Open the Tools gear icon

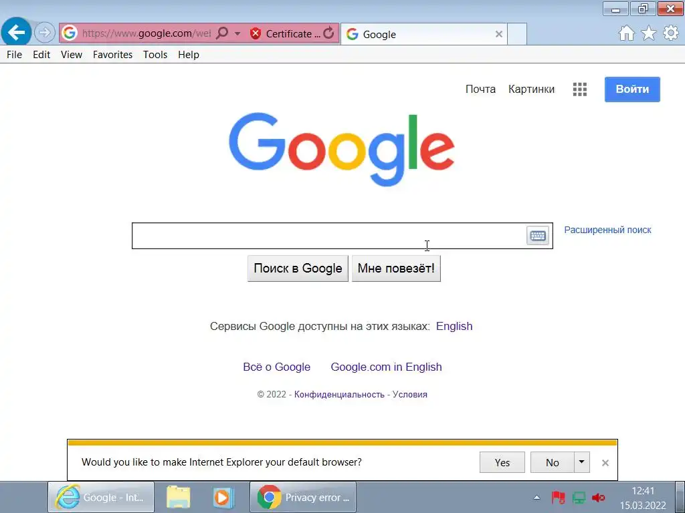671,33
